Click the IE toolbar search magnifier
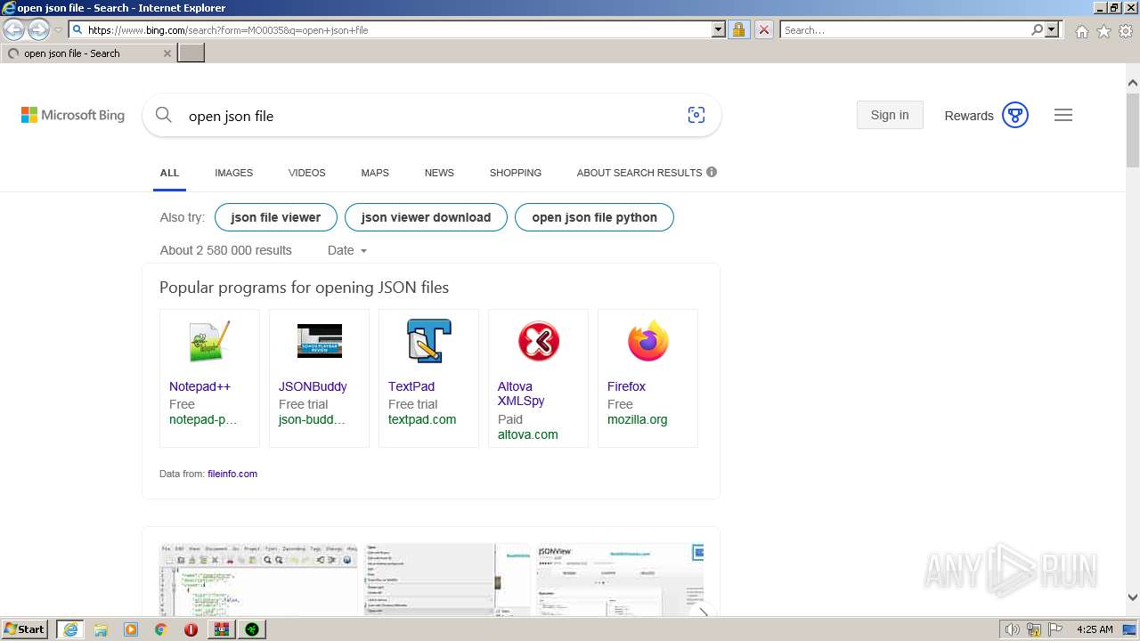 (x=1037, y=29)
